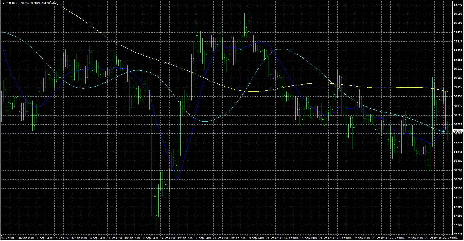
Task: Click the 19 Sep 01:00 time label
Action: pyautogui.click(x=168, y=238)
